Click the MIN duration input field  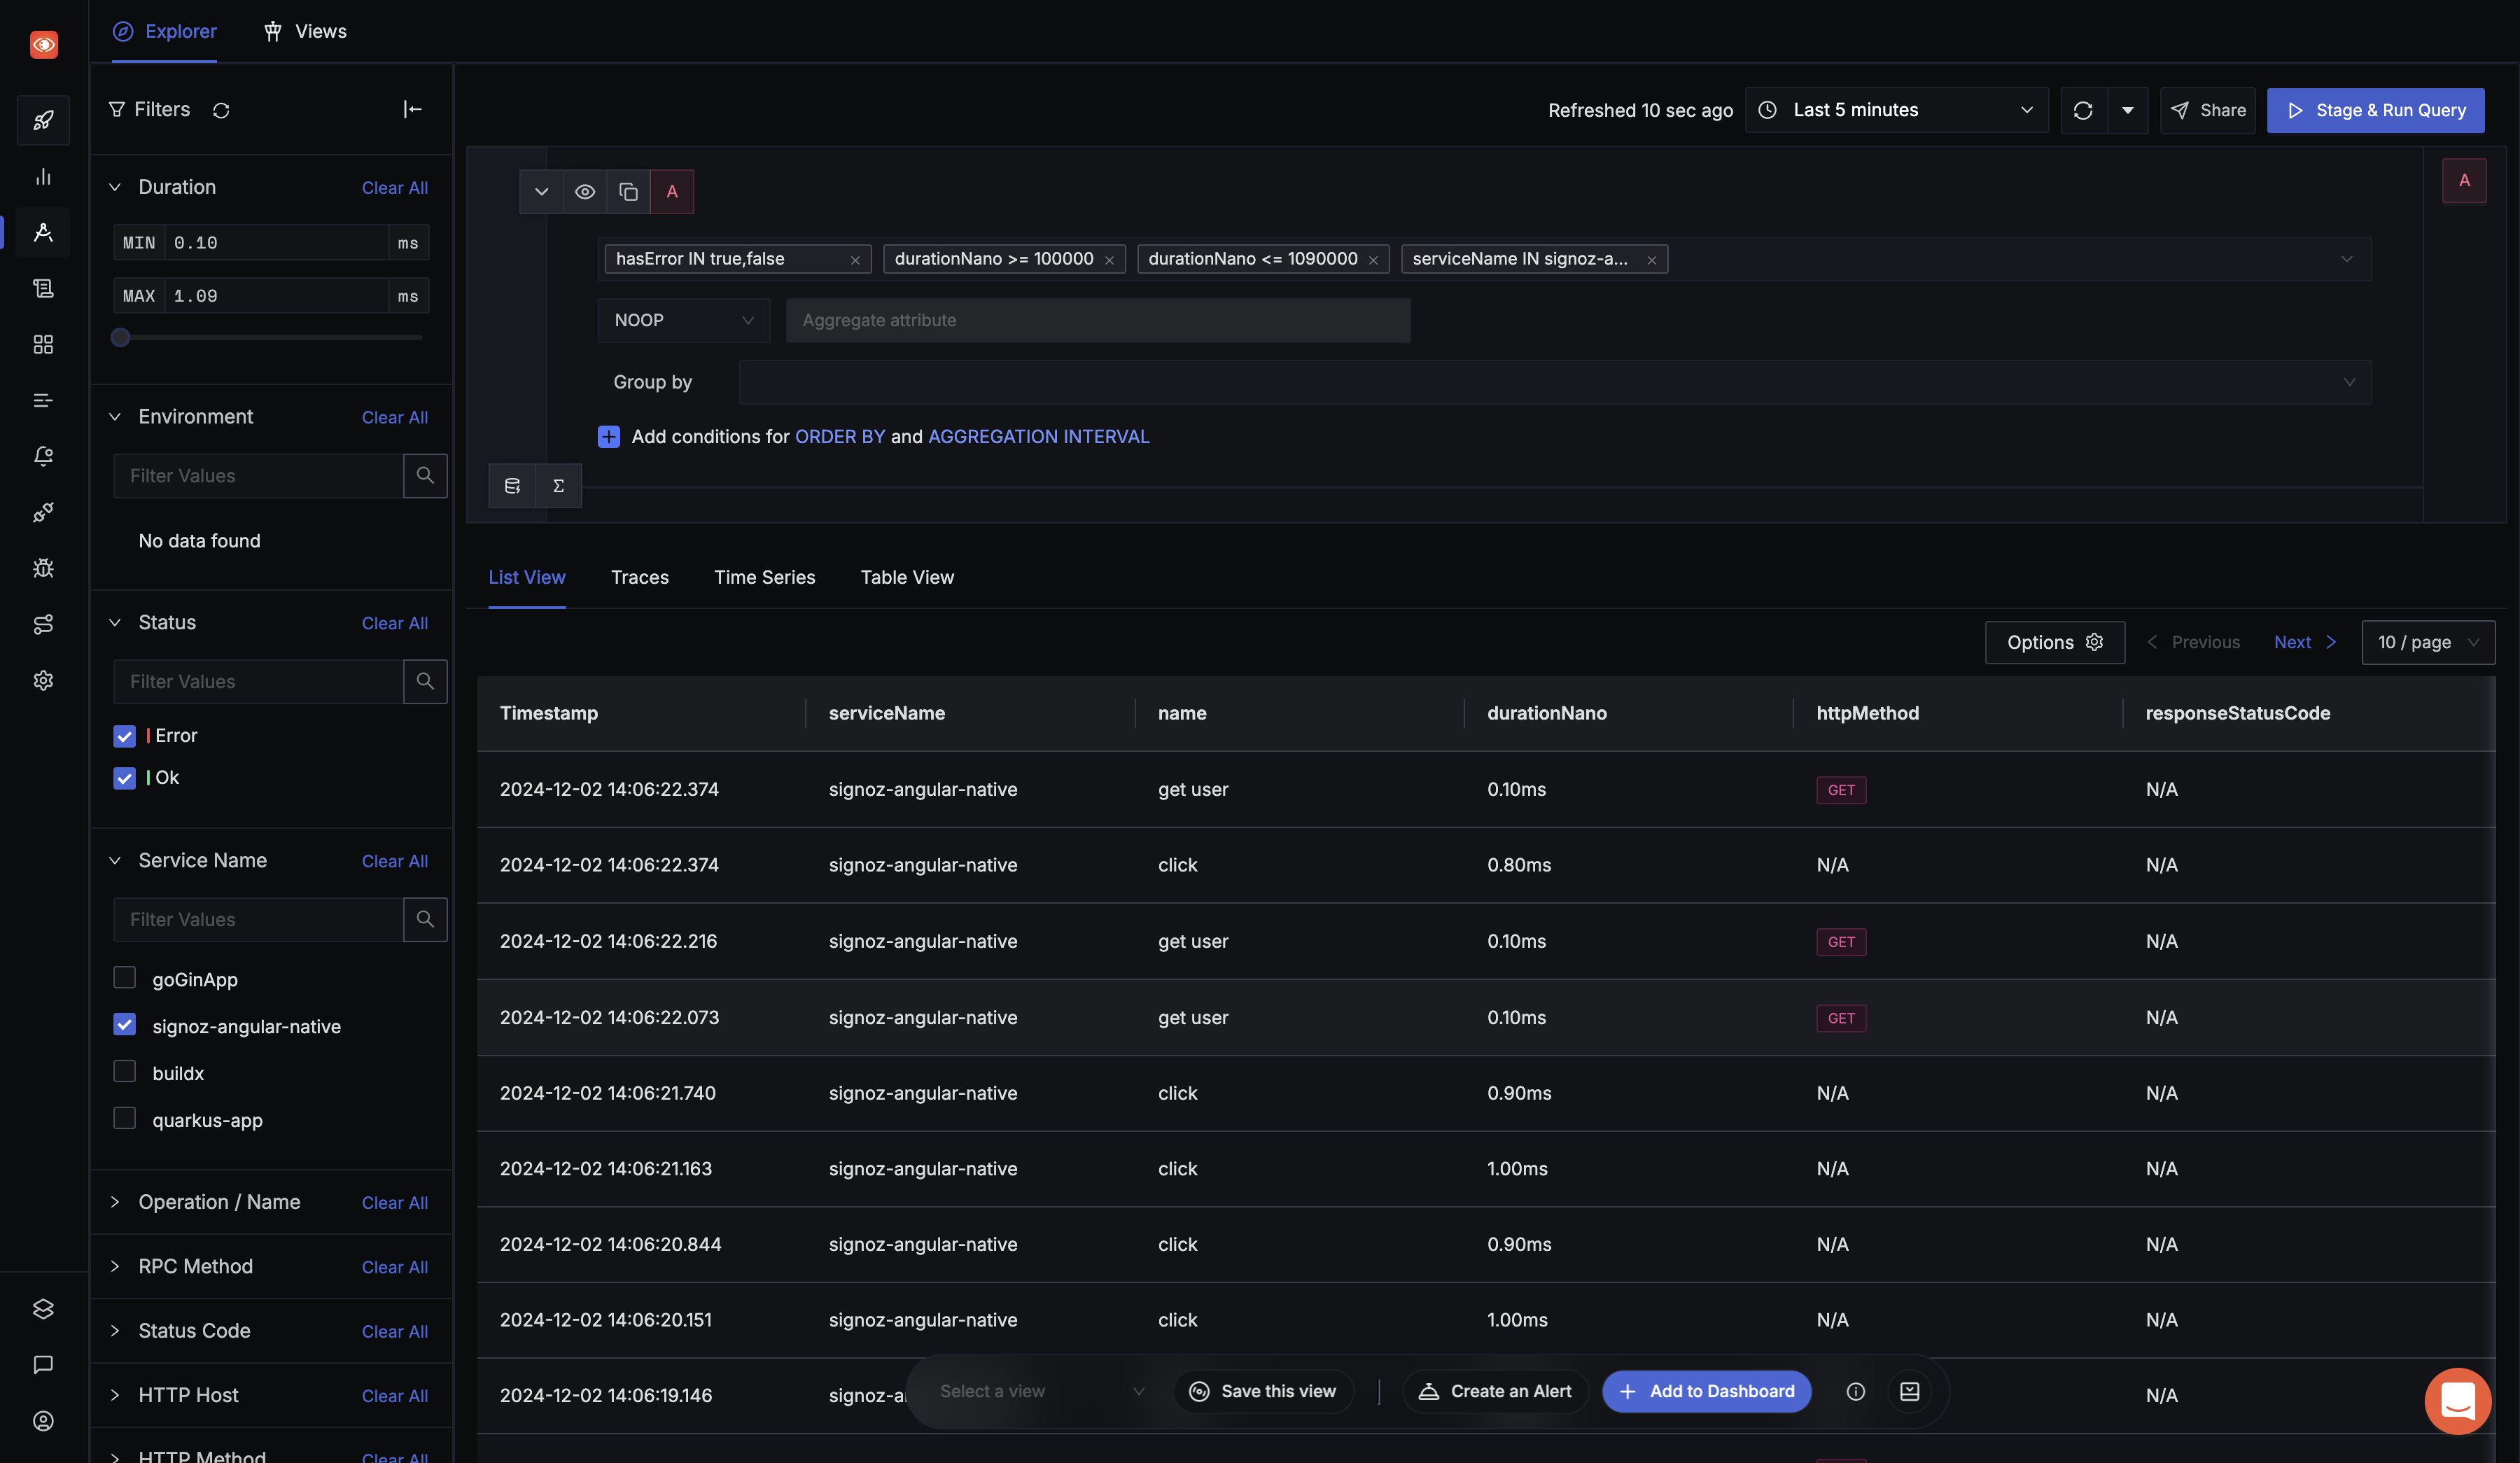[278, 243]
